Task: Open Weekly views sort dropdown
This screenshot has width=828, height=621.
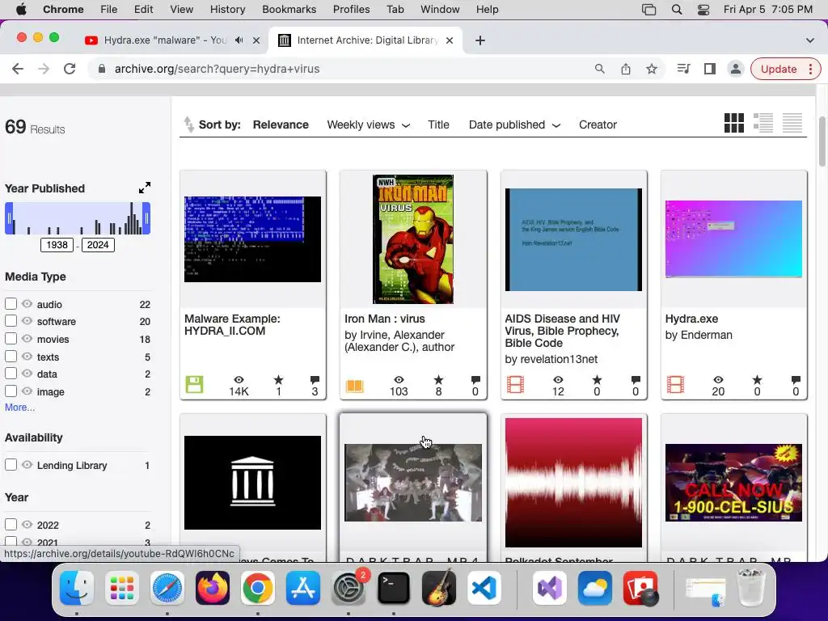Action: point(368,125)
